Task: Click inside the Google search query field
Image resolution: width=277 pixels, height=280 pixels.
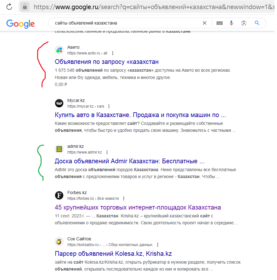Action: coord(126,23)
